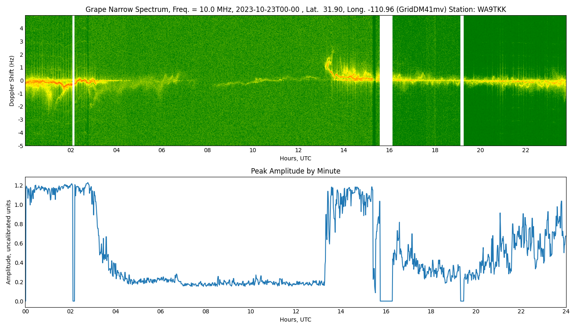Click "Hours, UTC" label below the spectrogram
The width and height of the screenshot is (576, 329).
295,159
